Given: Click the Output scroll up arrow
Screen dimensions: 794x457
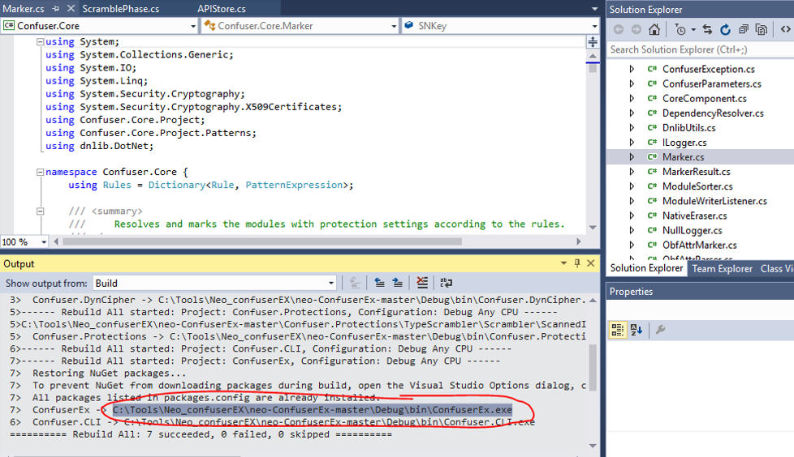Looking at the screenshot, I should [x=593, y=301].
